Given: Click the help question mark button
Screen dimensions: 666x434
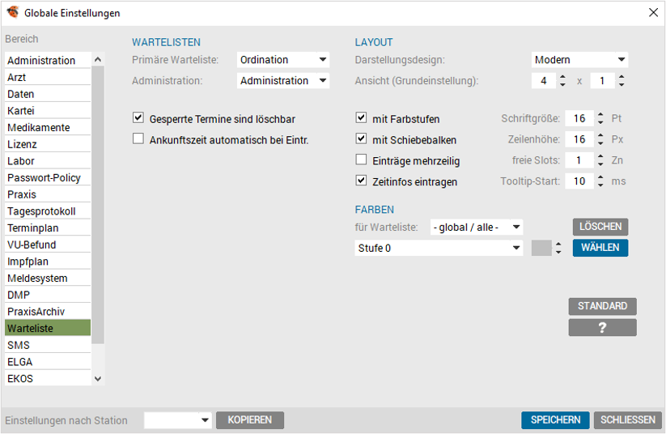Looking at the screenshot, I should (602, 328).
